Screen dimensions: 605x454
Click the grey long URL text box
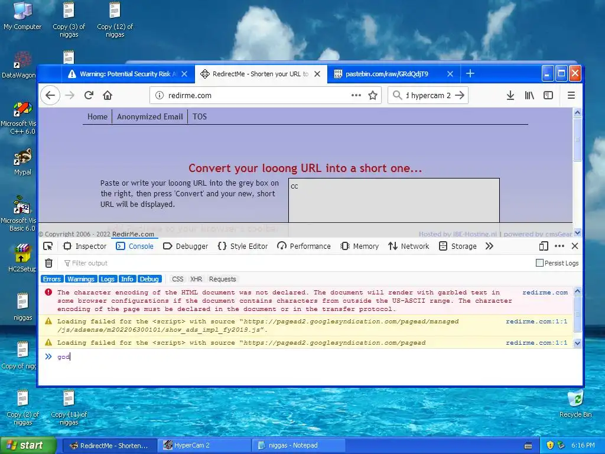394,200
